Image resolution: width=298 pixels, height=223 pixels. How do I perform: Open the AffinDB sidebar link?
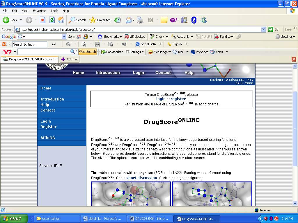[48, 138]
